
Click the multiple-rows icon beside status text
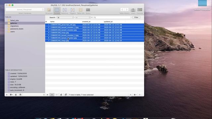coord(66,95)
